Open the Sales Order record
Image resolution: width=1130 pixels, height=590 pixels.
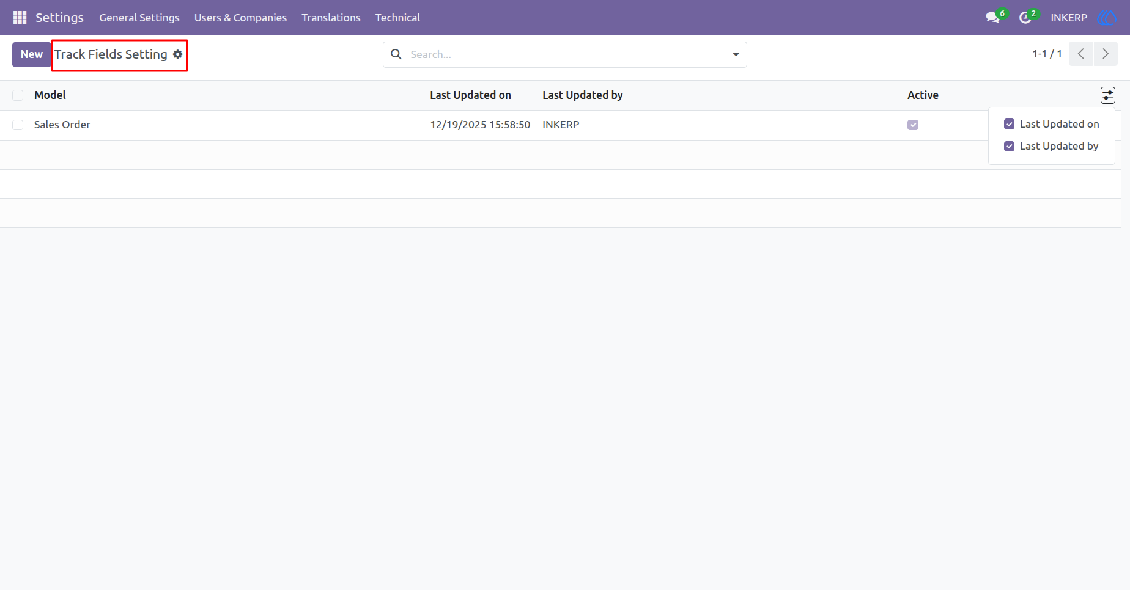click(x=62, y=125)
